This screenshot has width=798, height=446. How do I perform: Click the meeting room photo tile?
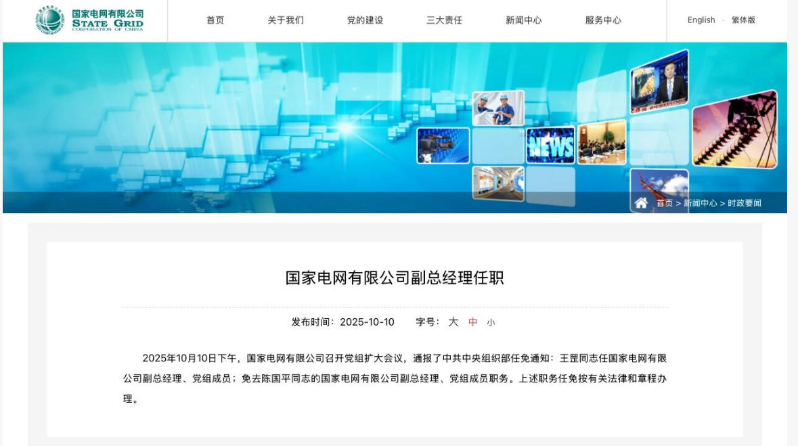click(x=602, y=143)
